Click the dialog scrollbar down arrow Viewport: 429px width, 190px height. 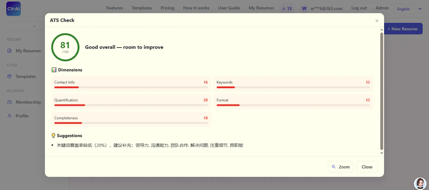click(x=382, y=153)
